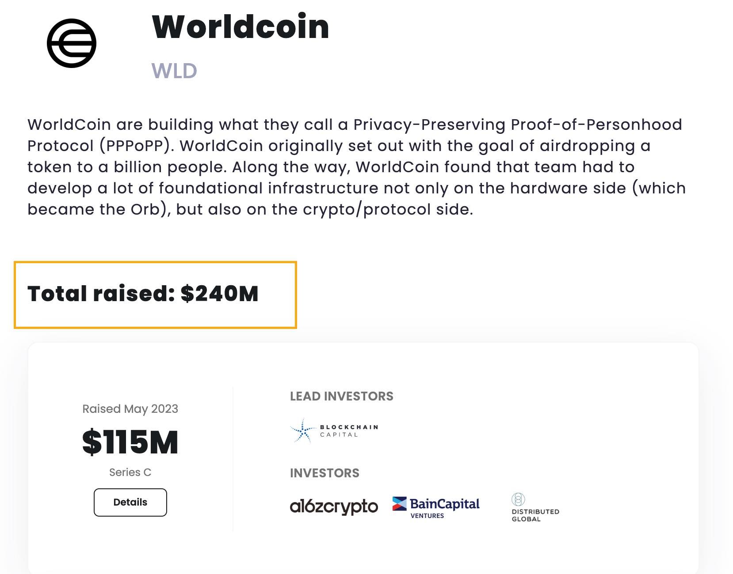Click the INVESTORS section heading

[325, 473]
